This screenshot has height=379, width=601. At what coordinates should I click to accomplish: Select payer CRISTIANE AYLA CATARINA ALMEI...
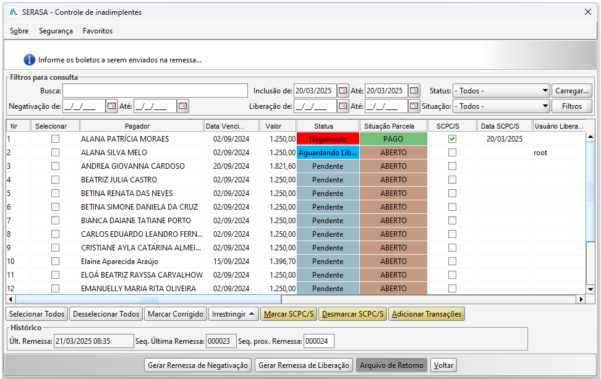pos(141,247)
